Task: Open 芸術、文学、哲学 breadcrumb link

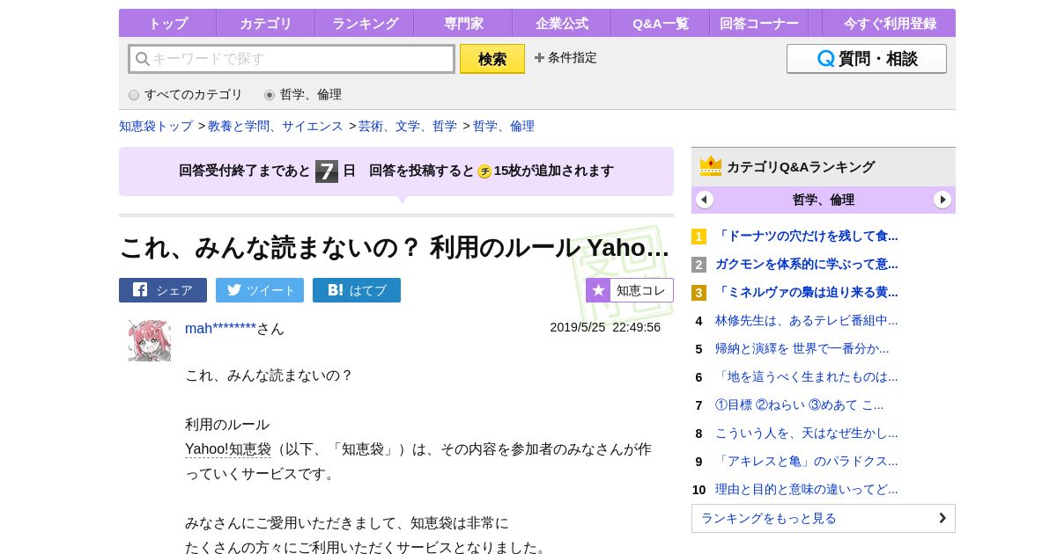Action: coord(408,126)
